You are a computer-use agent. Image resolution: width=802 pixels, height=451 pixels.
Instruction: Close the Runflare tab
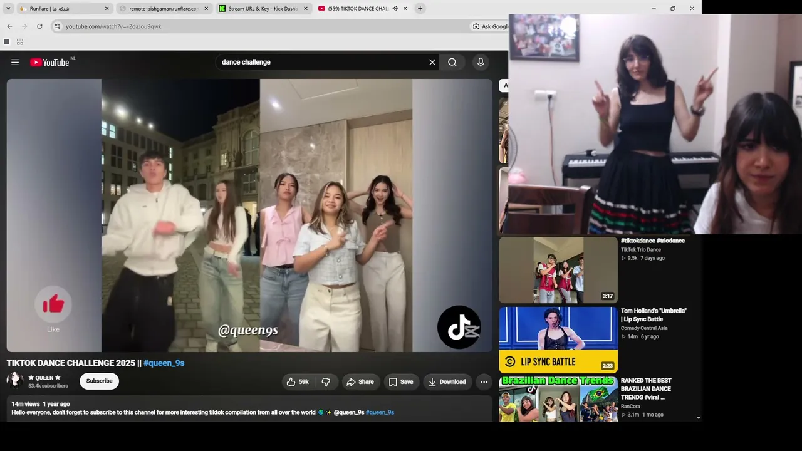click(x=107, y=8)
